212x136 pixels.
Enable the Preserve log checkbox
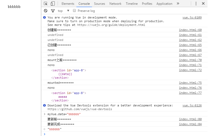point(74,11)
